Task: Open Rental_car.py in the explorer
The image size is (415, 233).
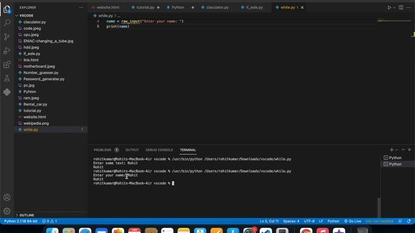Action: coord(35,104)
